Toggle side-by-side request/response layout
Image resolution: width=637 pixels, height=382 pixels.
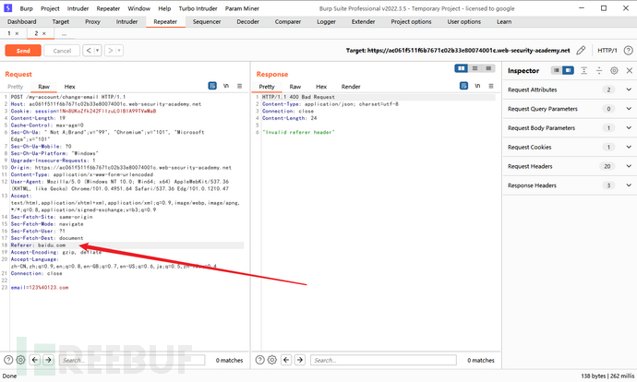pos(461,68)
